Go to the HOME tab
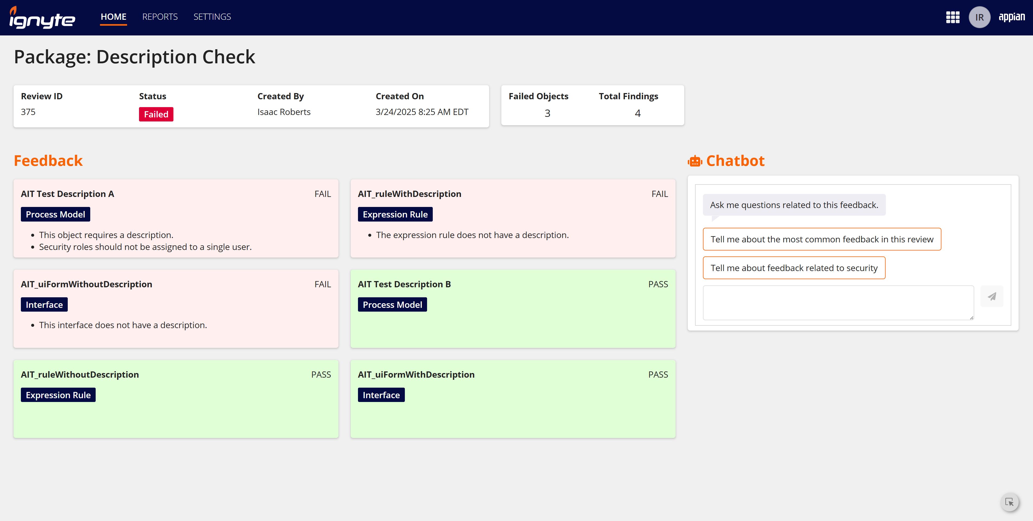The height and width of the screenshot is (521, 1033). [x=114, y=17]
